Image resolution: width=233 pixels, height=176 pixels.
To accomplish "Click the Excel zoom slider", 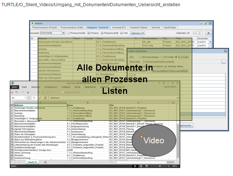I will pos(160,166).
